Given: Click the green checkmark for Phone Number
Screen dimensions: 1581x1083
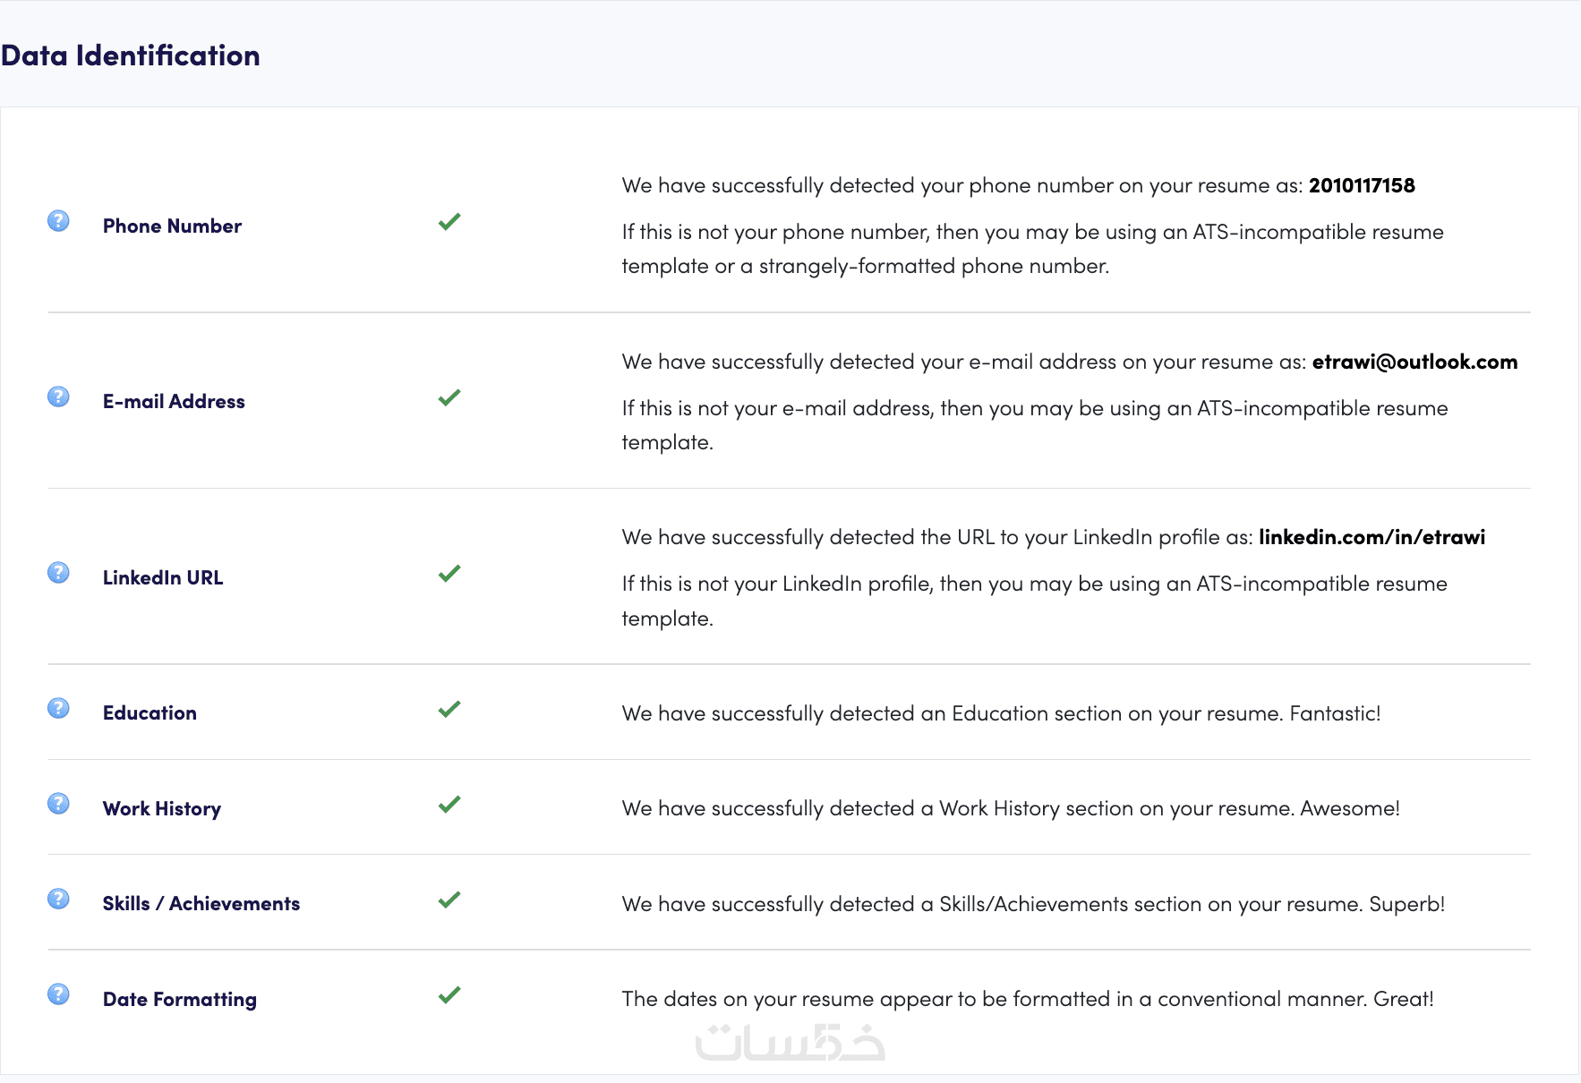Looking at the screenshot, I should click(x=449, y=221).
